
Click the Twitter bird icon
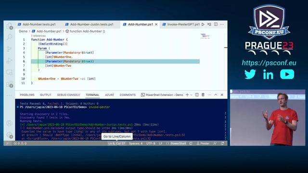click(250, 74)
